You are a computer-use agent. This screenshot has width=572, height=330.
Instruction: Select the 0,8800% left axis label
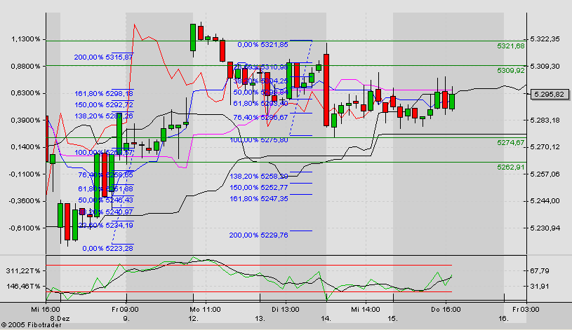pyautogui.click(x=25, y=67)
